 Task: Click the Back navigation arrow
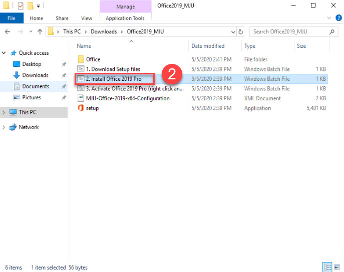pos(8,31)
